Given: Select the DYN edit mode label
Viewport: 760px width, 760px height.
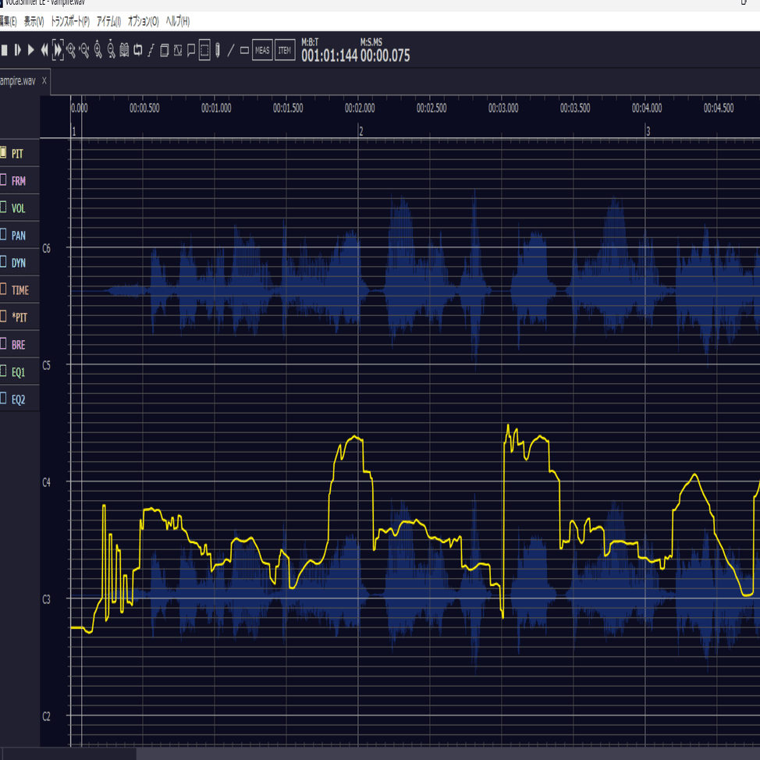Looking at the screenshot, I should 19,263.
